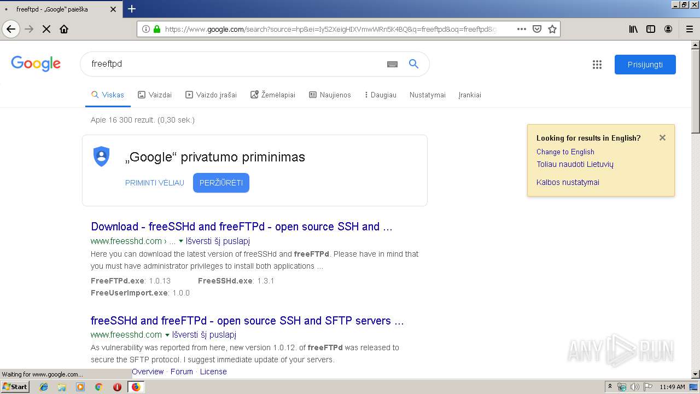The width and height of the screenshot is (700, 394).
Task: Click Išversti šį puslapį for first result
Action: tap(218, 241)
